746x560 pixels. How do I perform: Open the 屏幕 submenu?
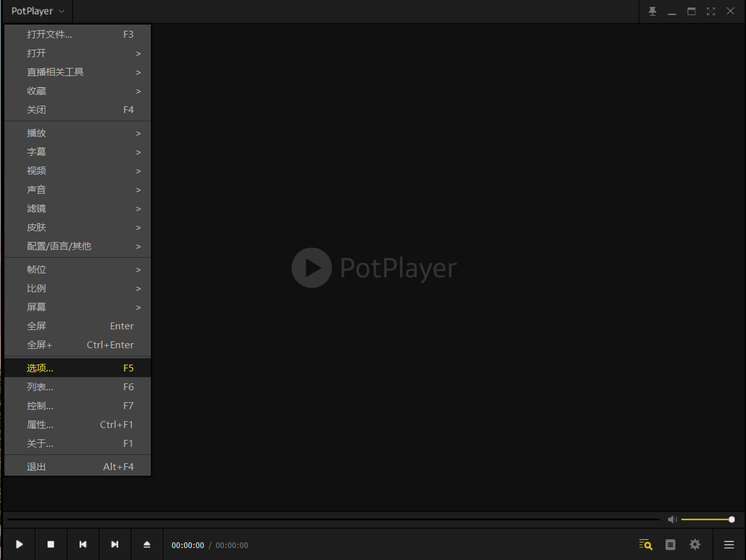click(x=77, y=307)
